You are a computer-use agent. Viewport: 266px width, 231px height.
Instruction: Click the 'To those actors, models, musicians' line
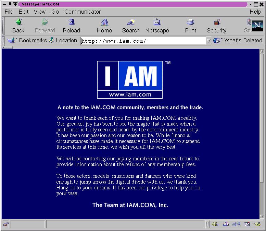(126, 176)
